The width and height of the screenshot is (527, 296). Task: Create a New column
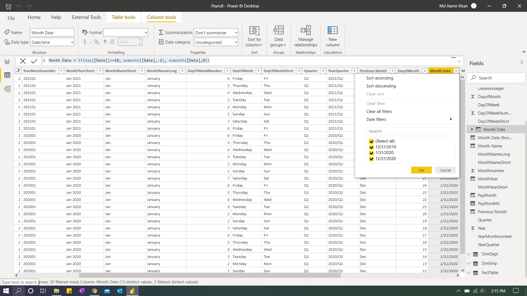pyautogui.click(x=333, y=37)
